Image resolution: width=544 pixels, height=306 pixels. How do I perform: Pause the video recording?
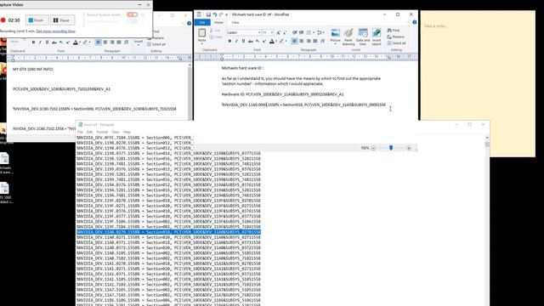(62, 20)
